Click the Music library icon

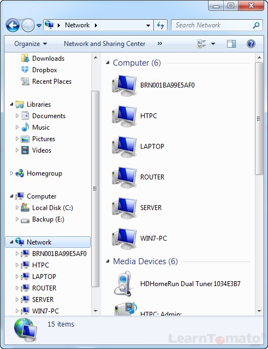tap(25, 127)
